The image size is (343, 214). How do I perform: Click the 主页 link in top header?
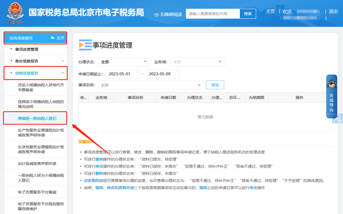(270, 11)
